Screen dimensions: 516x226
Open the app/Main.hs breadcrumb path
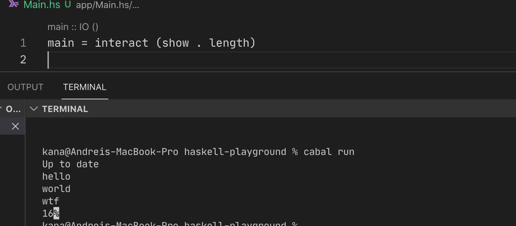coord(108,6)
